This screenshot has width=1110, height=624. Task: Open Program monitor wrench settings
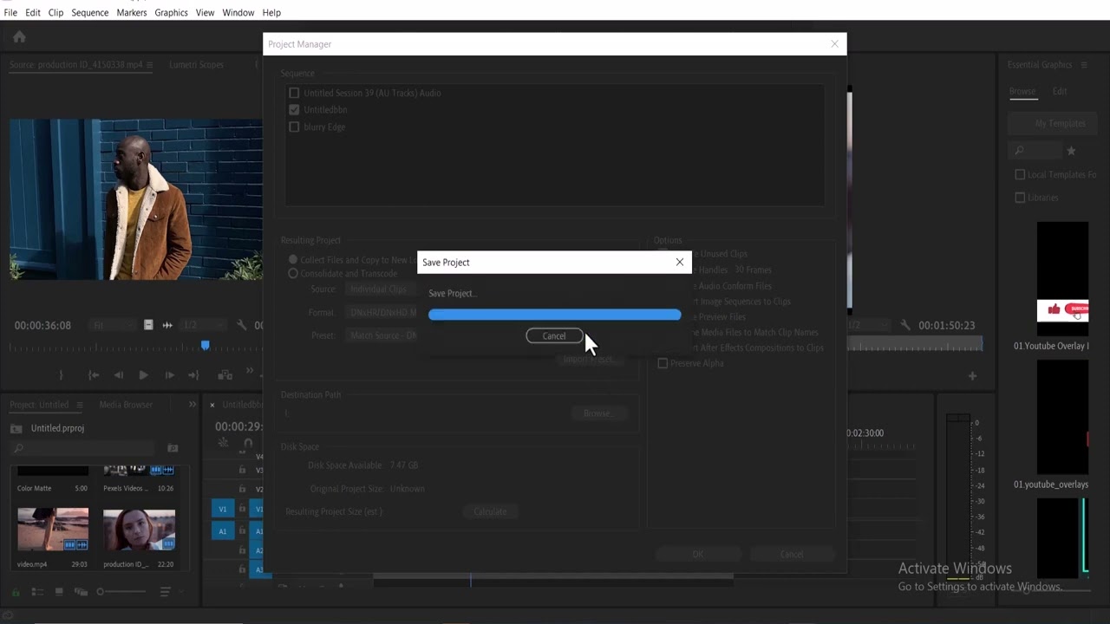tap(905, 325)
